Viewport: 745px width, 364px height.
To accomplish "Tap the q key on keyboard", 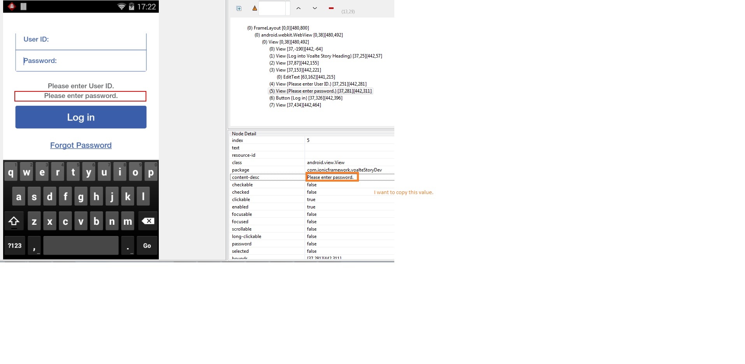I will point(11,172).
